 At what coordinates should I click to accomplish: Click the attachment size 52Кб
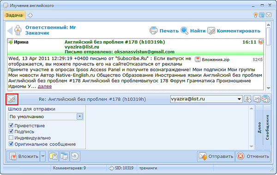pyautogui.click(x=258, y=60)
